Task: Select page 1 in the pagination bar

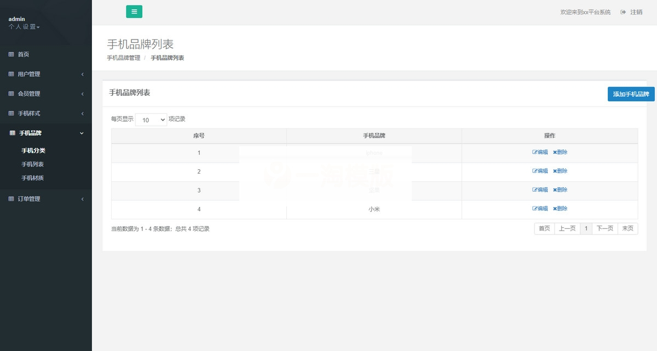Action: click(x=586, y=228)
